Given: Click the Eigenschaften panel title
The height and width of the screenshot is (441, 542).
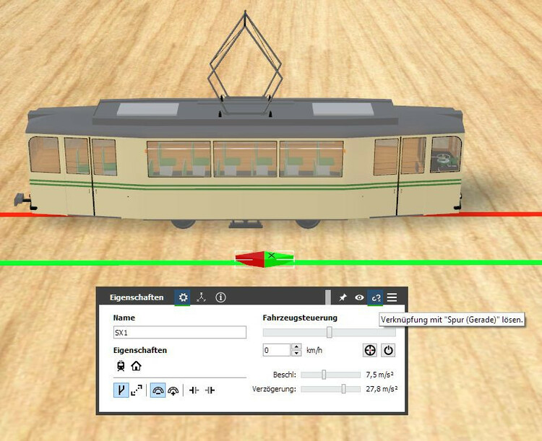Looking at the screenshot, I should click(137, 297).
